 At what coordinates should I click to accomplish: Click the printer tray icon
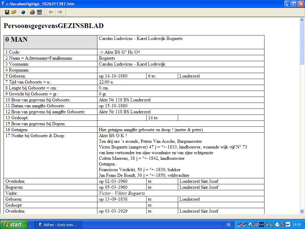(x=251, y=225)
